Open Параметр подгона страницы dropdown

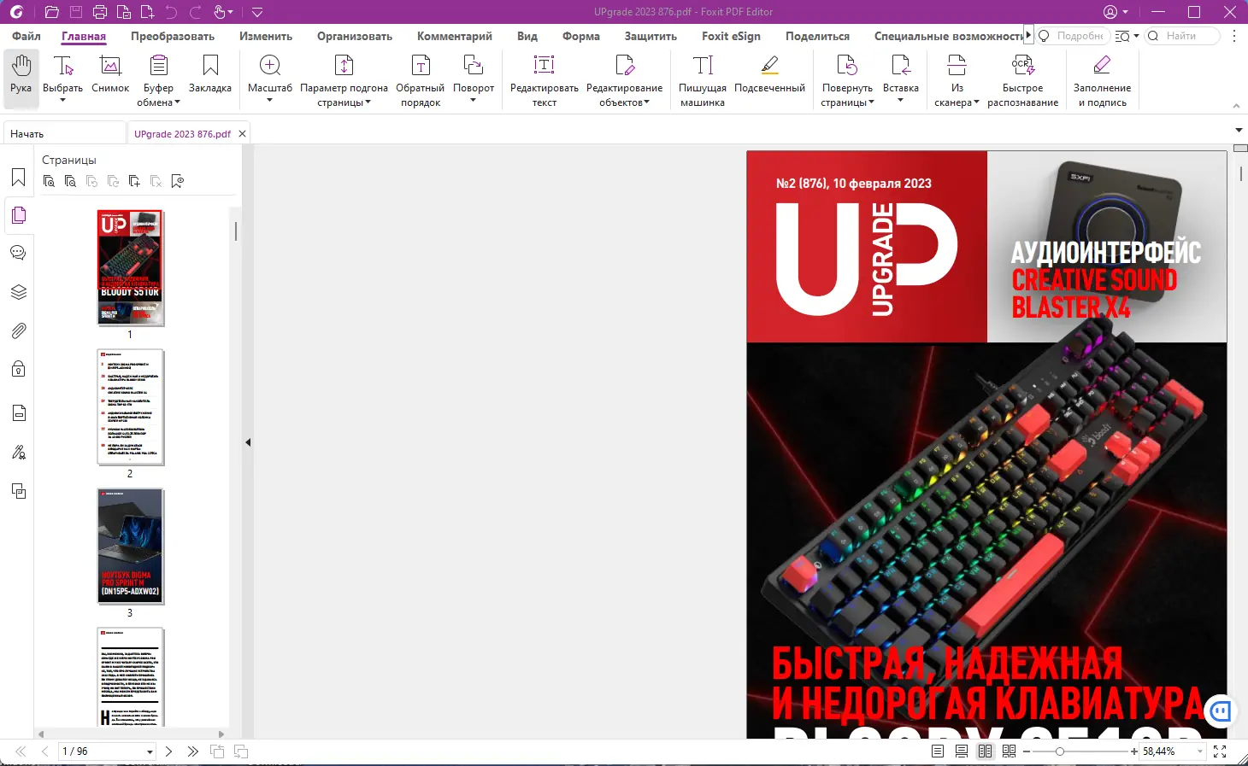[368, 103]
